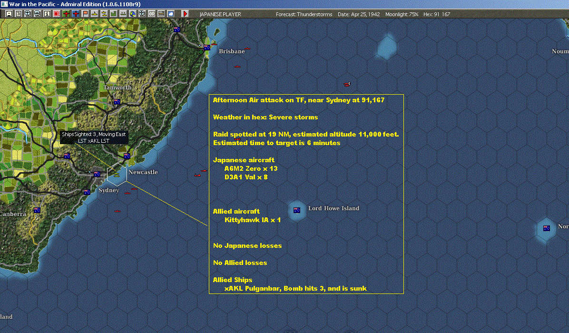Click the Tamworth city label

click(x=118, y=88)
